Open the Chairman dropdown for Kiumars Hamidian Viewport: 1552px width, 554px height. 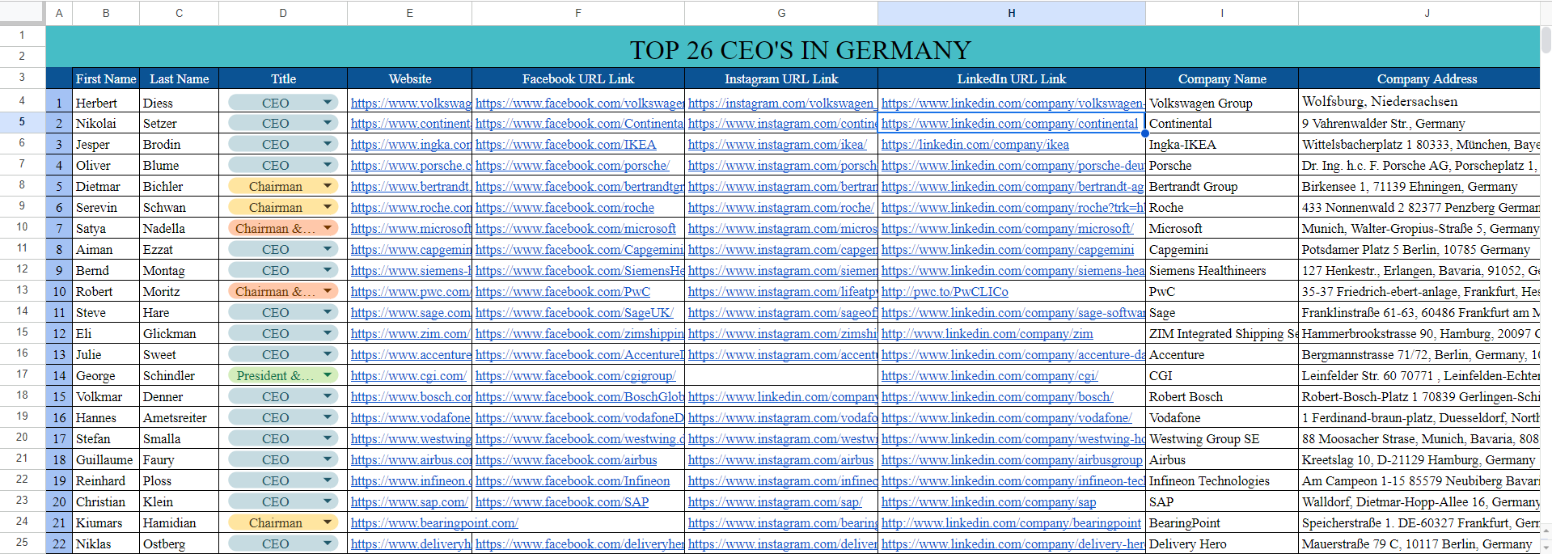[328, 522]
